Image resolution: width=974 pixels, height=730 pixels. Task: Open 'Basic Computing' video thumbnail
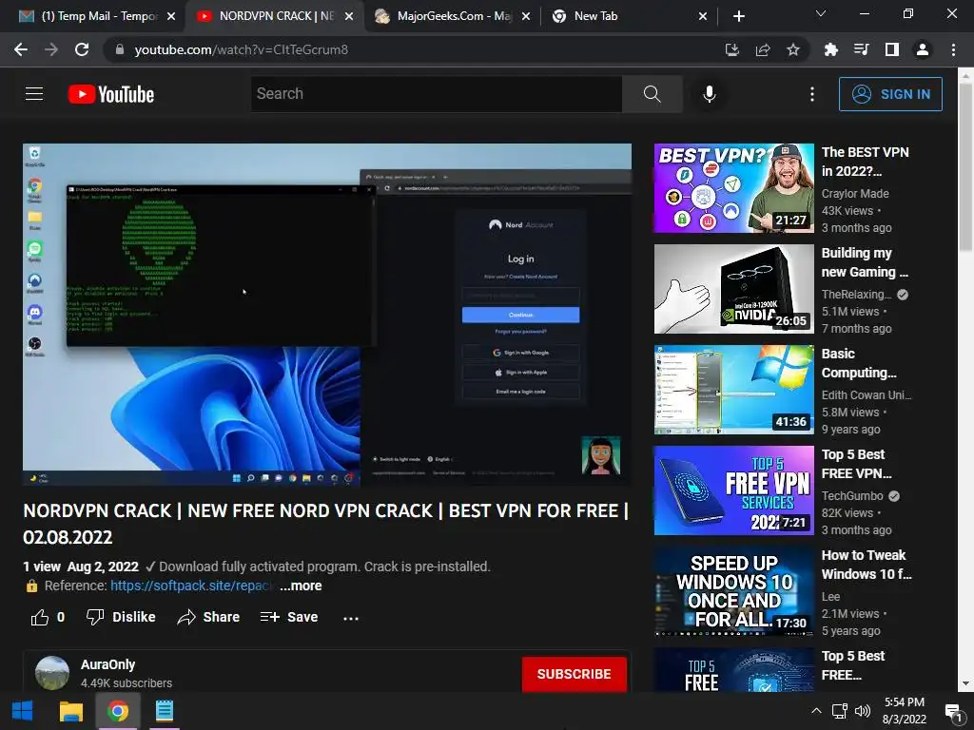(x=733, y=390)
